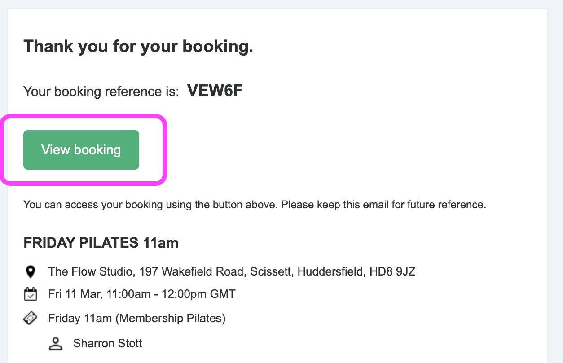The width and height of the screenshot is (563, 363).
Task: Click the calendar date icon
Action: (30, 295)
